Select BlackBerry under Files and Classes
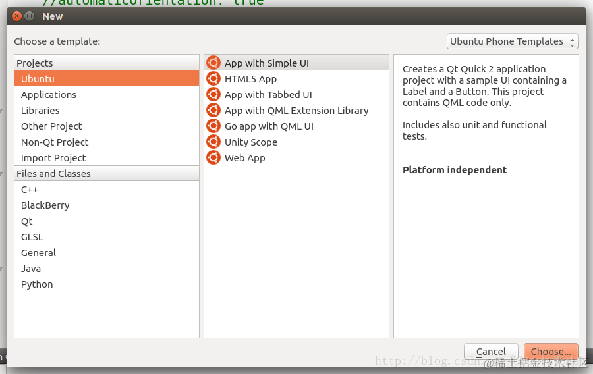593x374 pixels. click(x=107, y=205)
